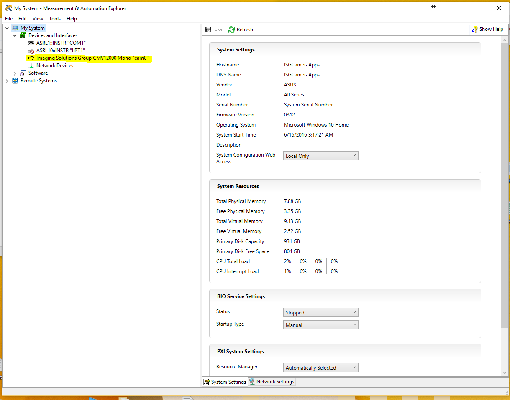Image resolution: width=510 pixels, height=400 pixels.
Task: Click the Show Help question mark icon
Action: 474,29
